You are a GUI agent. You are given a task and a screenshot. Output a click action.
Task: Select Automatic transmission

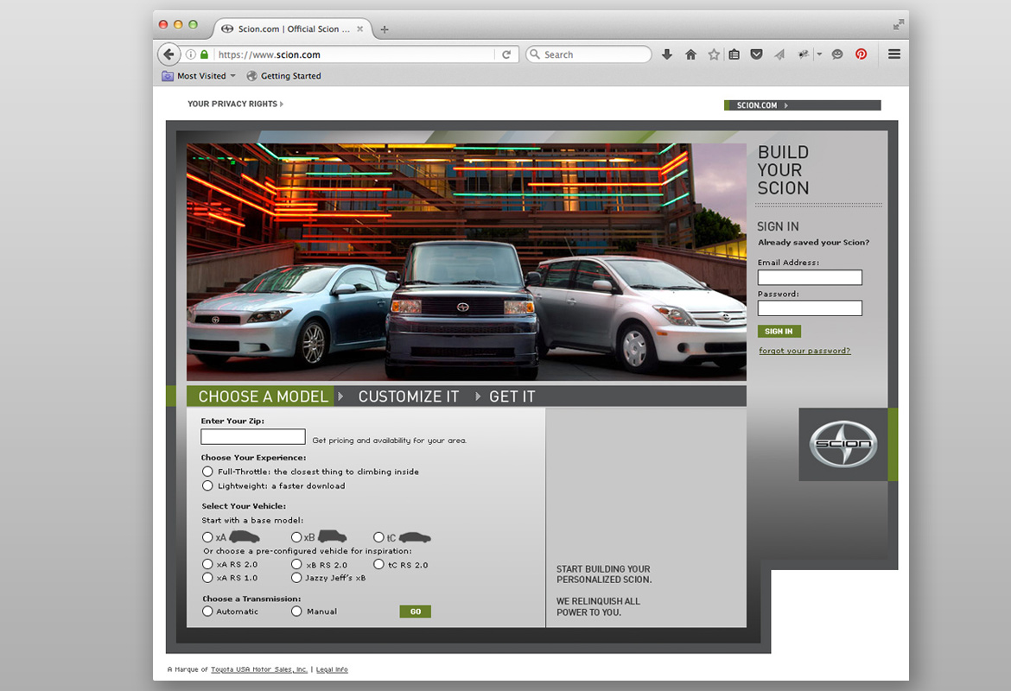pos(207,611)
